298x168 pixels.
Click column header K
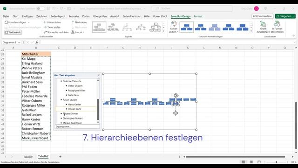pos(188,48)
